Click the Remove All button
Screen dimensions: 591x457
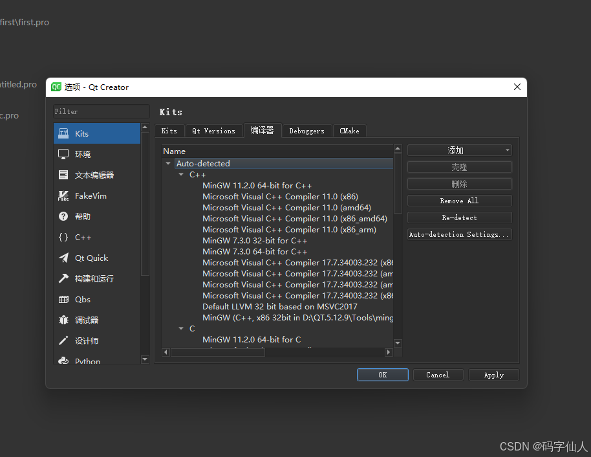460,201
